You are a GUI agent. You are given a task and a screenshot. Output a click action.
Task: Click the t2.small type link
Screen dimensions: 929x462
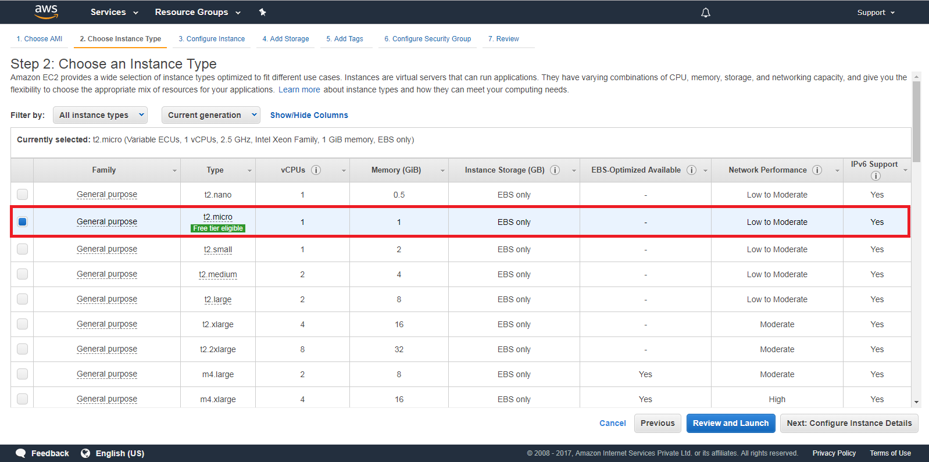218,249
